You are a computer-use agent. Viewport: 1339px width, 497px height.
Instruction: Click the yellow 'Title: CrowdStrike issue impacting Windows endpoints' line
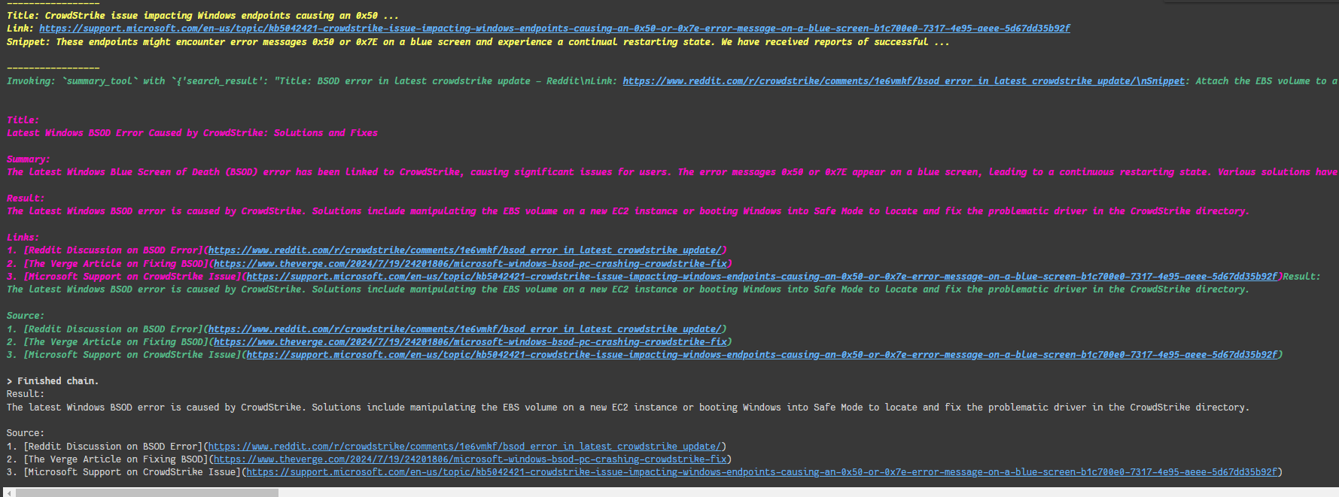[x=203, y=16]
